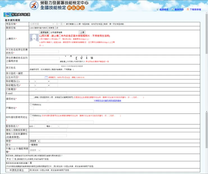Click the 聯絡電話(宅) area code field

click(32, 85)
